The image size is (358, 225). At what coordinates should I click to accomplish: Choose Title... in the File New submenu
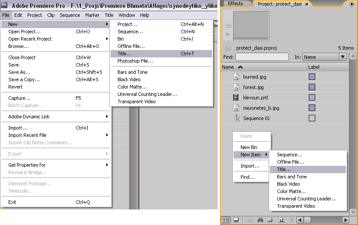click(x=161, y=54)
